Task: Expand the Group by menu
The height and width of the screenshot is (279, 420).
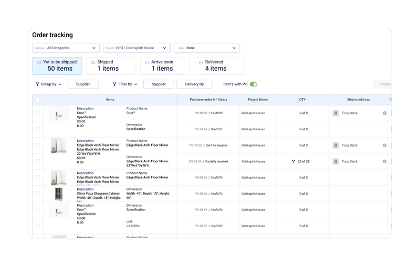Action: (x=48, y=84)
